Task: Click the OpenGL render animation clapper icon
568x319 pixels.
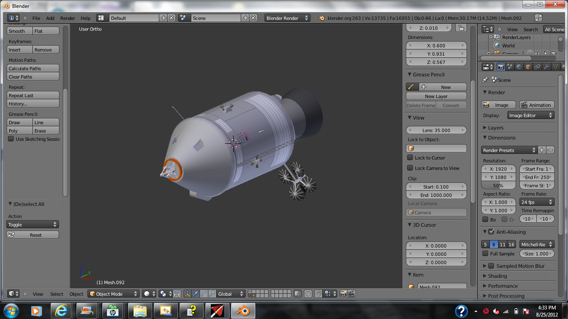Action: point(352,293)
